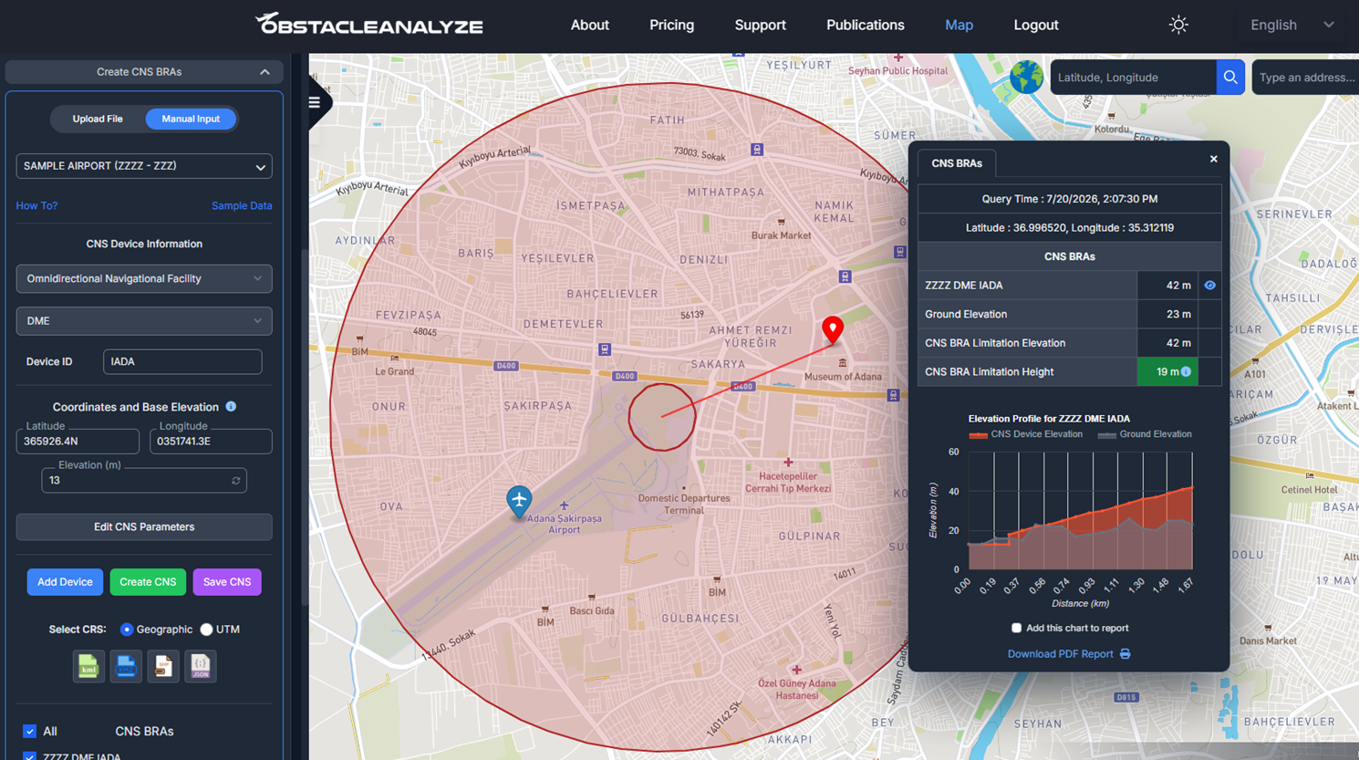Open the SAMPLE AIRPORT (ZZZZ - ZZZ) dropdown

tap(144, 166)
